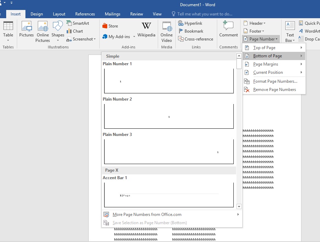The width and height of the screenshot is (320, 242).
Task: Click the gallery scroll up arrow
Action: click(239, 56)
